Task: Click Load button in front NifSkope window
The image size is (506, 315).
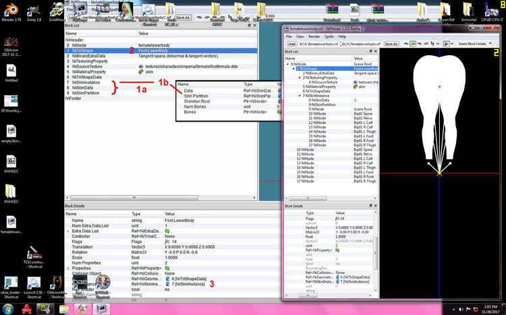Action: coord(291,44)
